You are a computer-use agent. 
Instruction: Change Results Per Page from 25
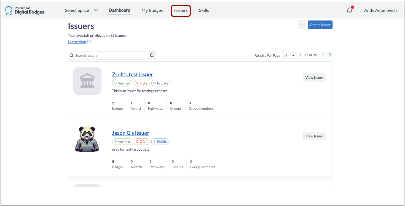289,55
